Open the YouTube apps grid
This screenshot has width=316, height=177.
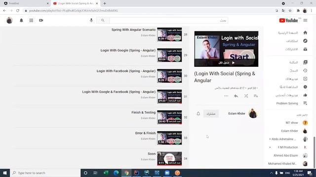31,20
